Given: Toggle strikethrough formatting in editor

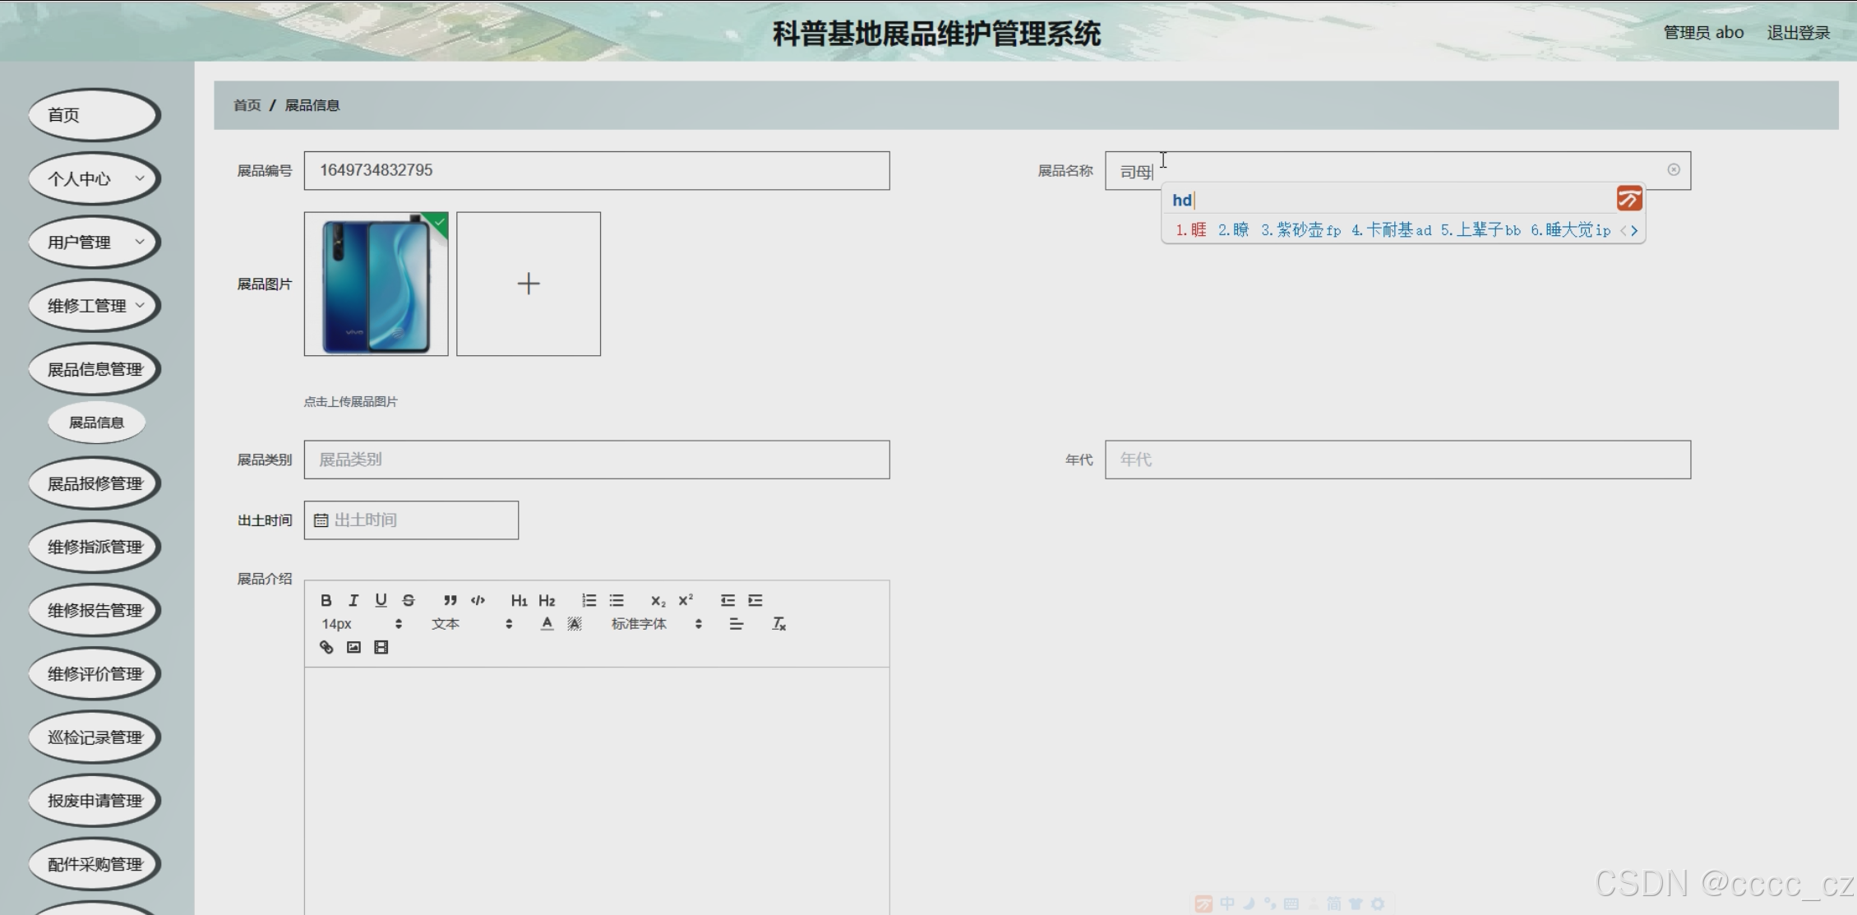Looking at the screenshot, I should [409, 600].
